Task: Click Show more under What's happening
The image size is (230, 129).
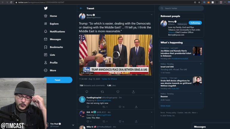Action: (165, 106)
